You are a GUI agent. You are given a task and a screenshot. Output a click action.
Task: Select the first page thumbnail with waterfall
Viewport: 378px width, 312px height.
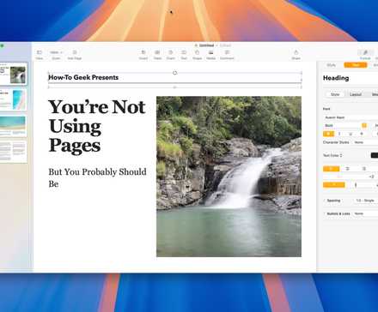click(14, 74)
